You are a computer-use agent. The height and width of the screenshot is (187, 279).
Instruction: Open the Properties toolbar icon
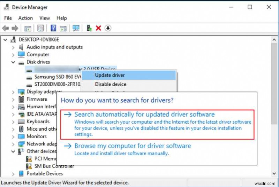pyautogui.click(x=40, y=28)
